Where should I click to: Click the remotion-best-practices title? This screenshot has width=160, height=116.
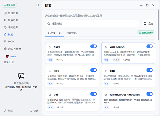125,95
